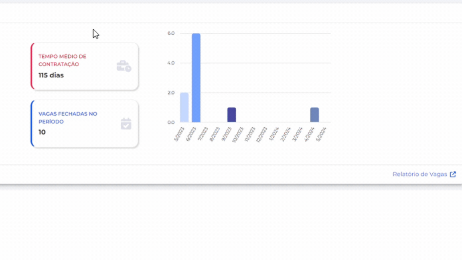Click the 5/2024 x-axis label
Image resolution: width=462 pixels, height=260 pixels.
tap(322, 134)
